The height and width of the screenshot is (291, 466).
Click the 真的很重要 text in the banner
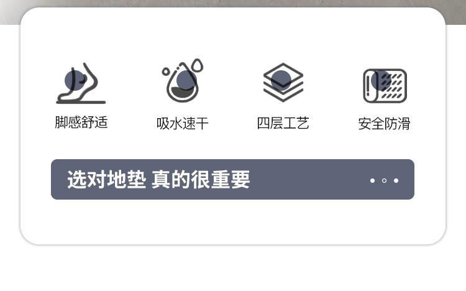201,180
